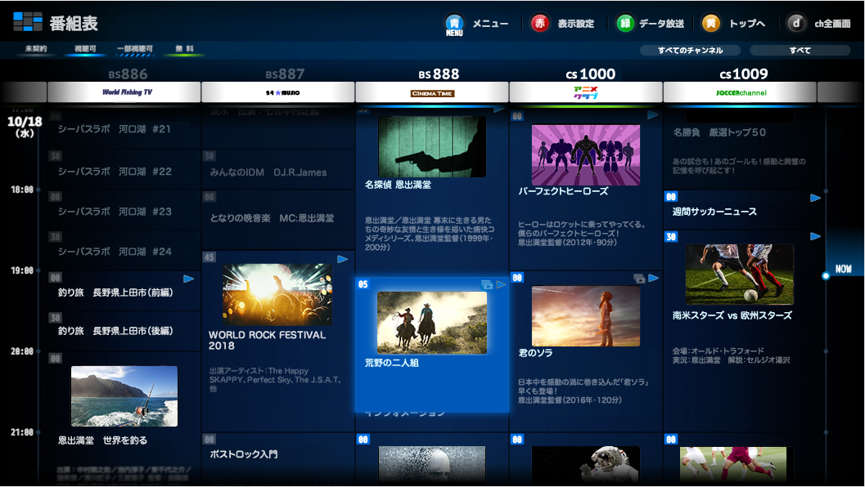The width and height of the screenshot is (865, 487).
Task: Select 無料 legend tab
Action: pyautogui.click(x=184, y=48)
